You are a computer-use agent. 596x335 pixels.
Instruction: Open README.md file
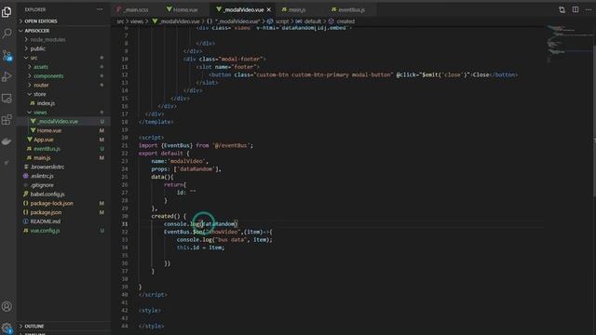[x=46, y=221]
